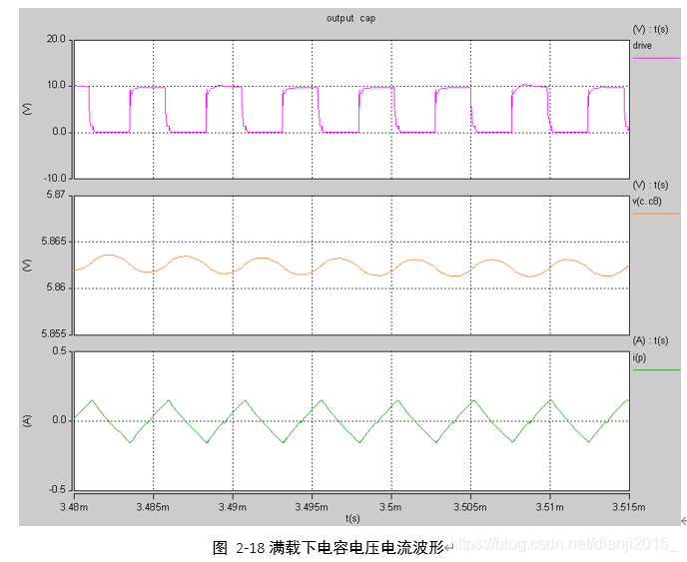
Task: Click the '-10.0' y-axis value on drive plot
Action: (x=55, y=178)
